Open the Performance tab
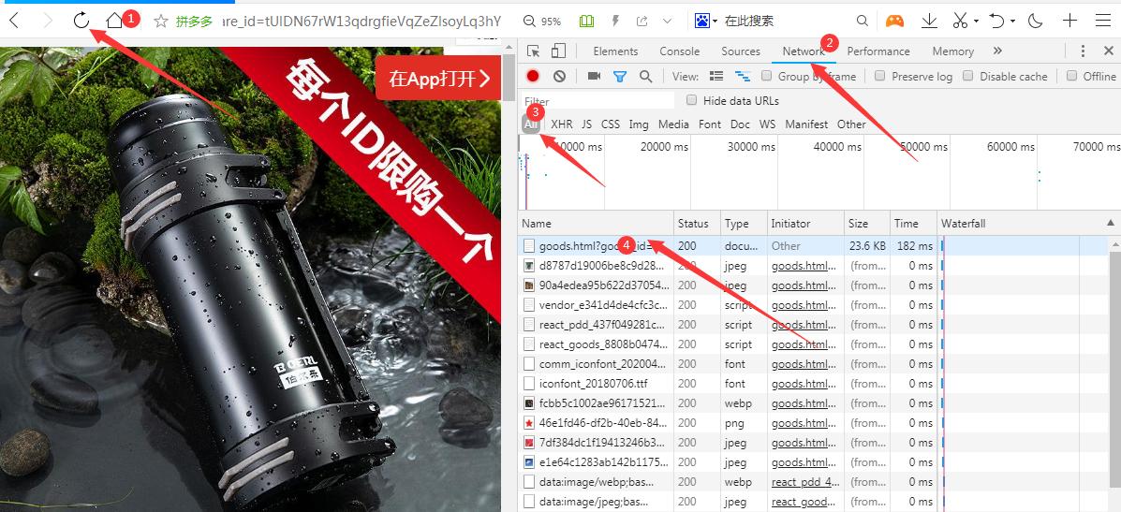The image size is (1121, 512). click(x=878, y=51)
